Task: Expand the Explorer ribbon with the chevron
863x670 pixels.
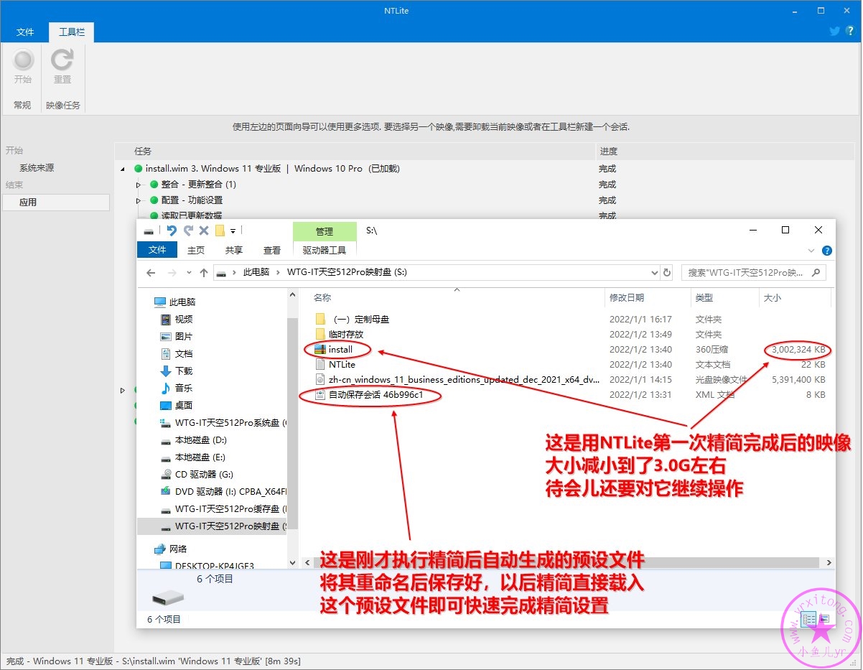Action: click(x=812, y=251)
